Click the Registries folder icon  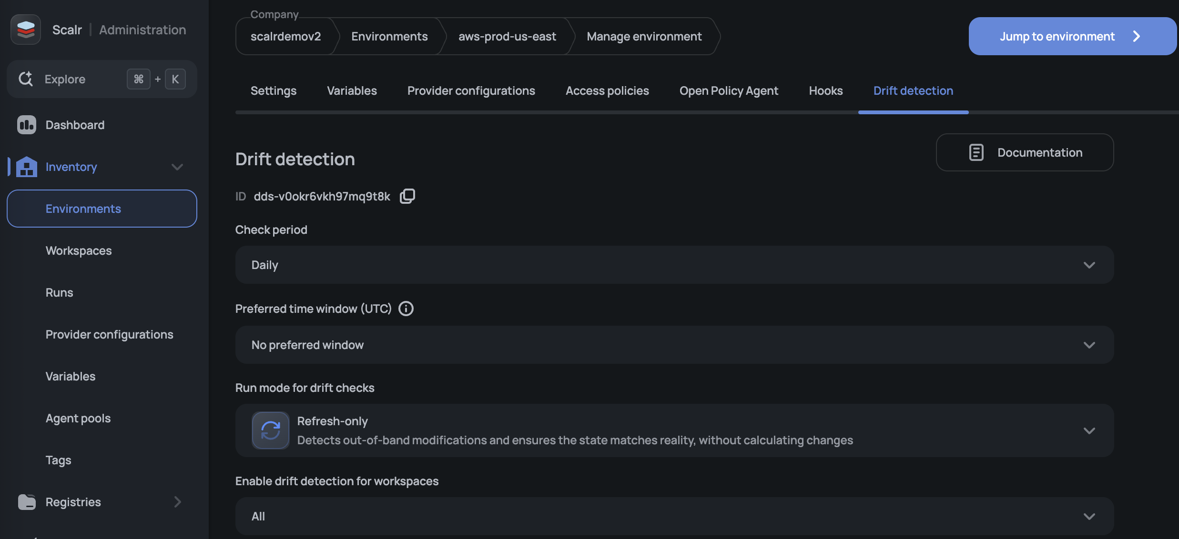[x=27, y=502]
